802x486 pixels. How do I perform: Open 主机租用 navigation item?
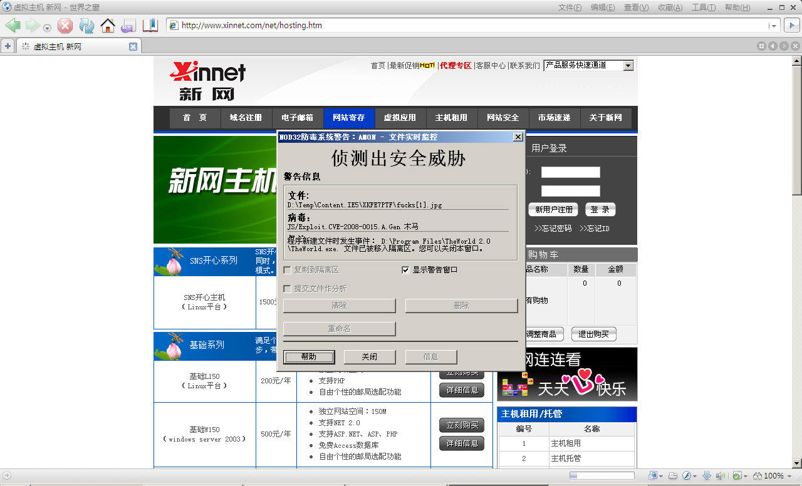click(x=451, y=118)
